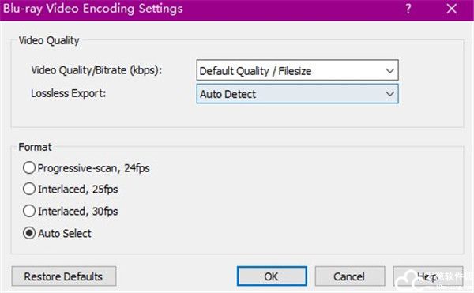Select Progressive-scan, 24fps radio button
The height and width of the screenshot is (293, 474).
point(29,167)
